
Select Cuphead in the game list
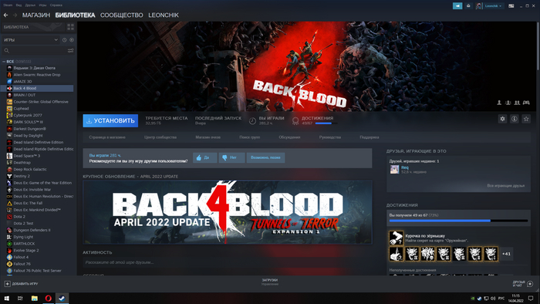[21, 109]
